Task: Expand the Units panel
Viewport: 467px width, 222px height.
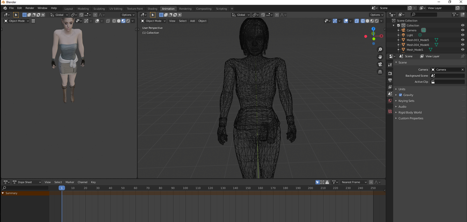Action: [401, 89]
